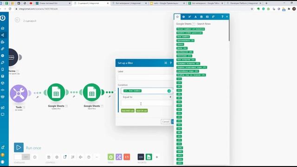Switch to text functions A tab
The width and height of the screenshot is (297, 167).
195,17
